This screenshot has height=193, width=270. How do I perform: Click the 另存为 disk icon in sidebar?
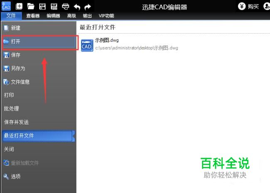click(6, 69)
